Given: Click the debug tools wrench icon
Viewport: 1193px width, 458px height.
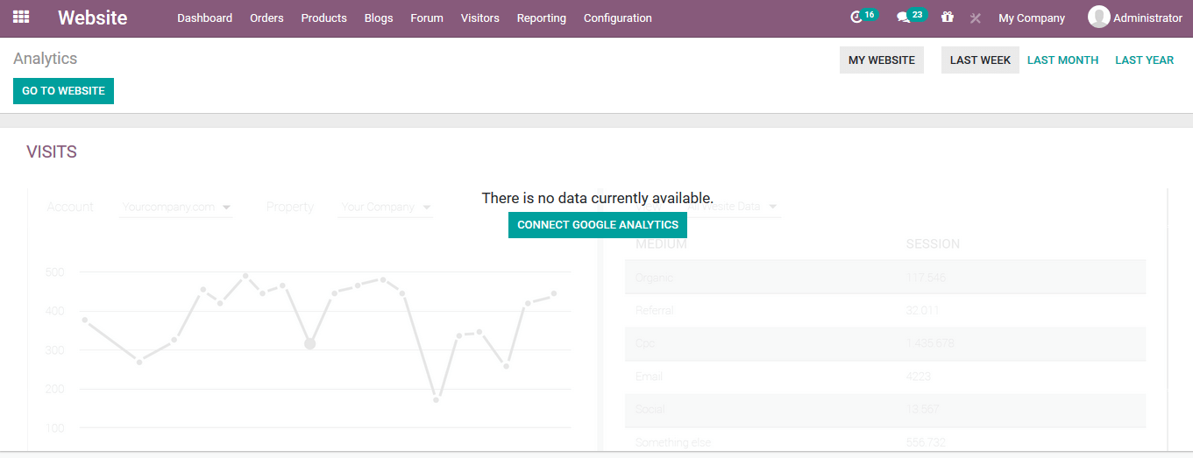Looking at the screenshot, I should (975, 18).
